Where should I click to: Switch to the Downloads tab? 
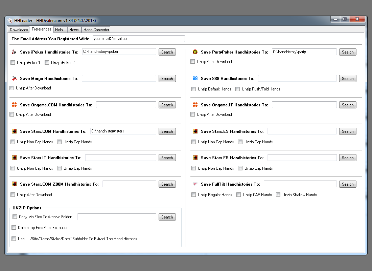(19, 30)
